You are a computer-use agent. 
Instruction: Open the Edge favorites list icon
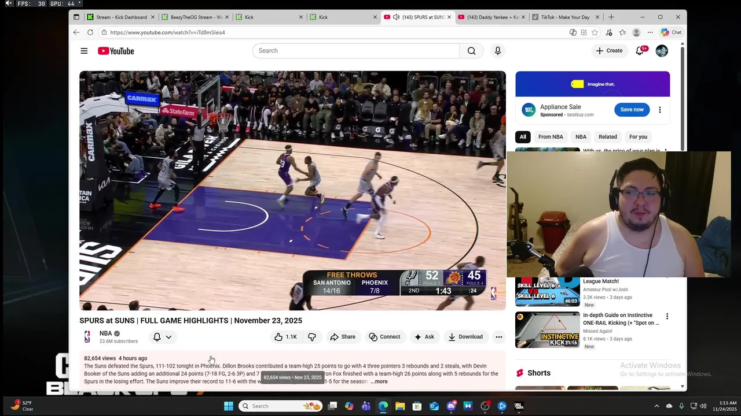pyautogui.click(x=622, y=32)
